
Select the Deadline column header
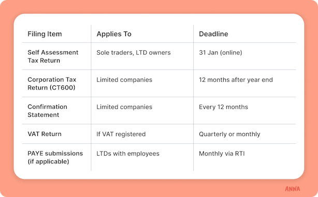(213, 34)
